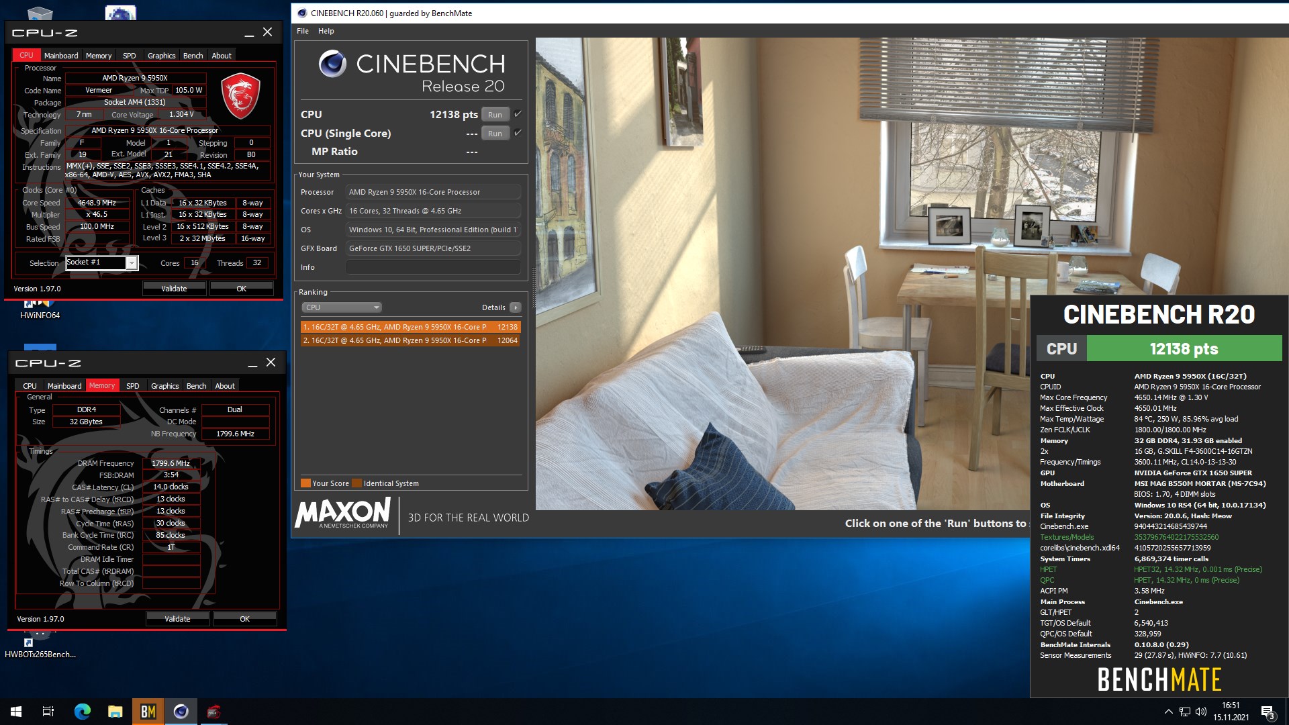Switch to Memory tab in top CPU-Z
Screen dimensions: 1289x725
99,56
